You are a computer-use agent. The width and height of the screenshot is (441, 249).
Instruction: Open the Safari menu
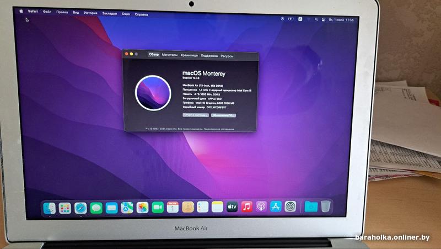click(33, 11)
